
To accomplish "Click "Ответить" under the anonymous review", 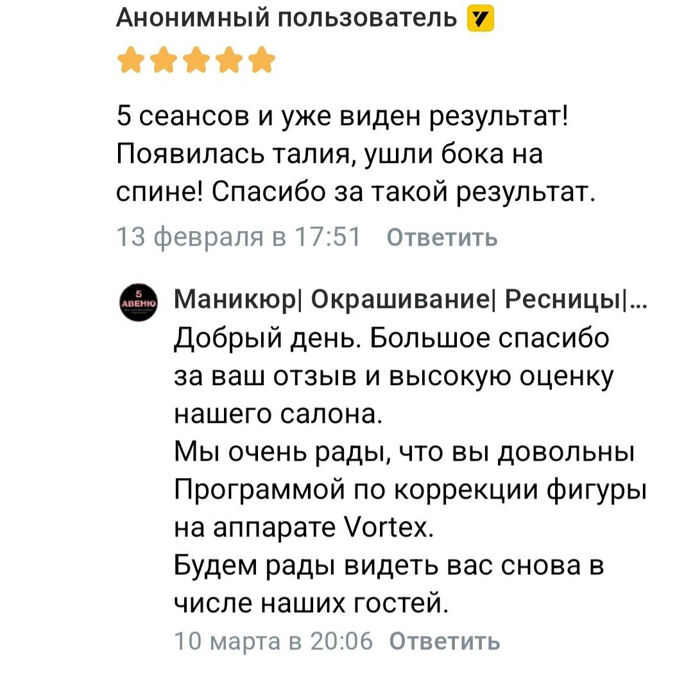I will (442, 237).
